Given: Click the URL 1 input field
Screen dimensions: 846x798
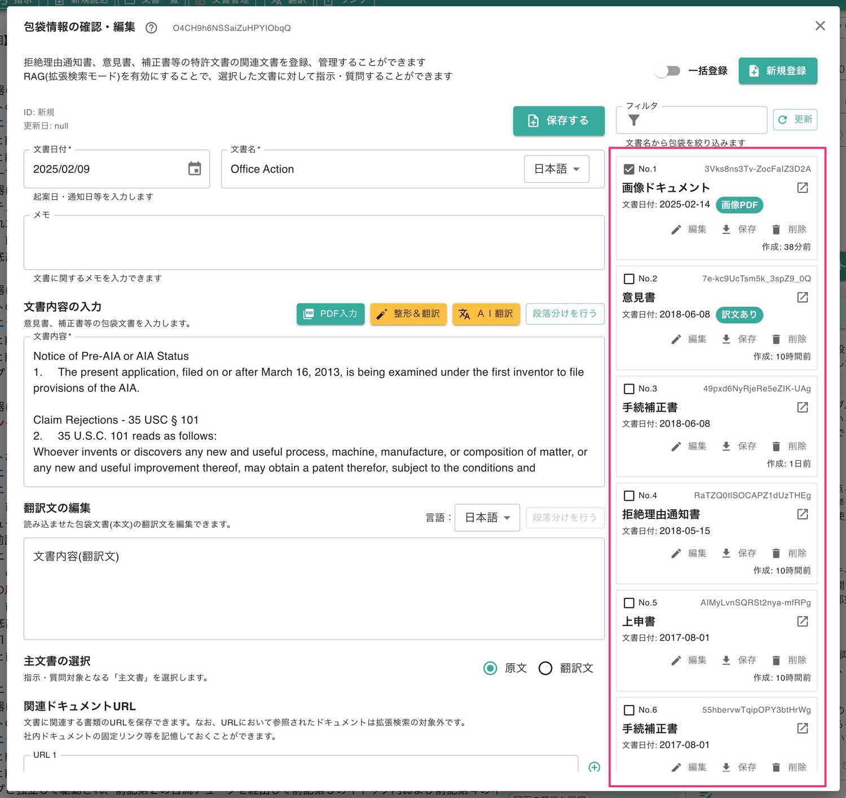Looking at the screenshot, I should (301, 764).
